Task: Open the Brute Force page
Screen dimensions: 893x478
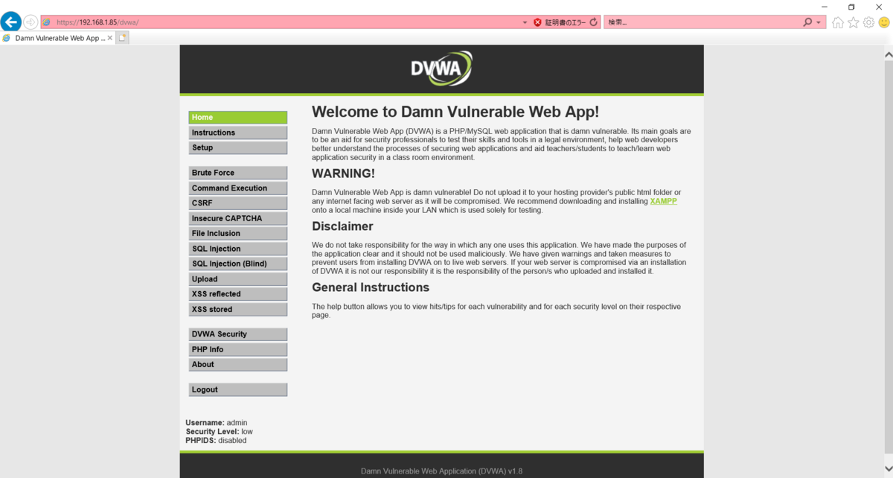Action: (x=237, y=173)
